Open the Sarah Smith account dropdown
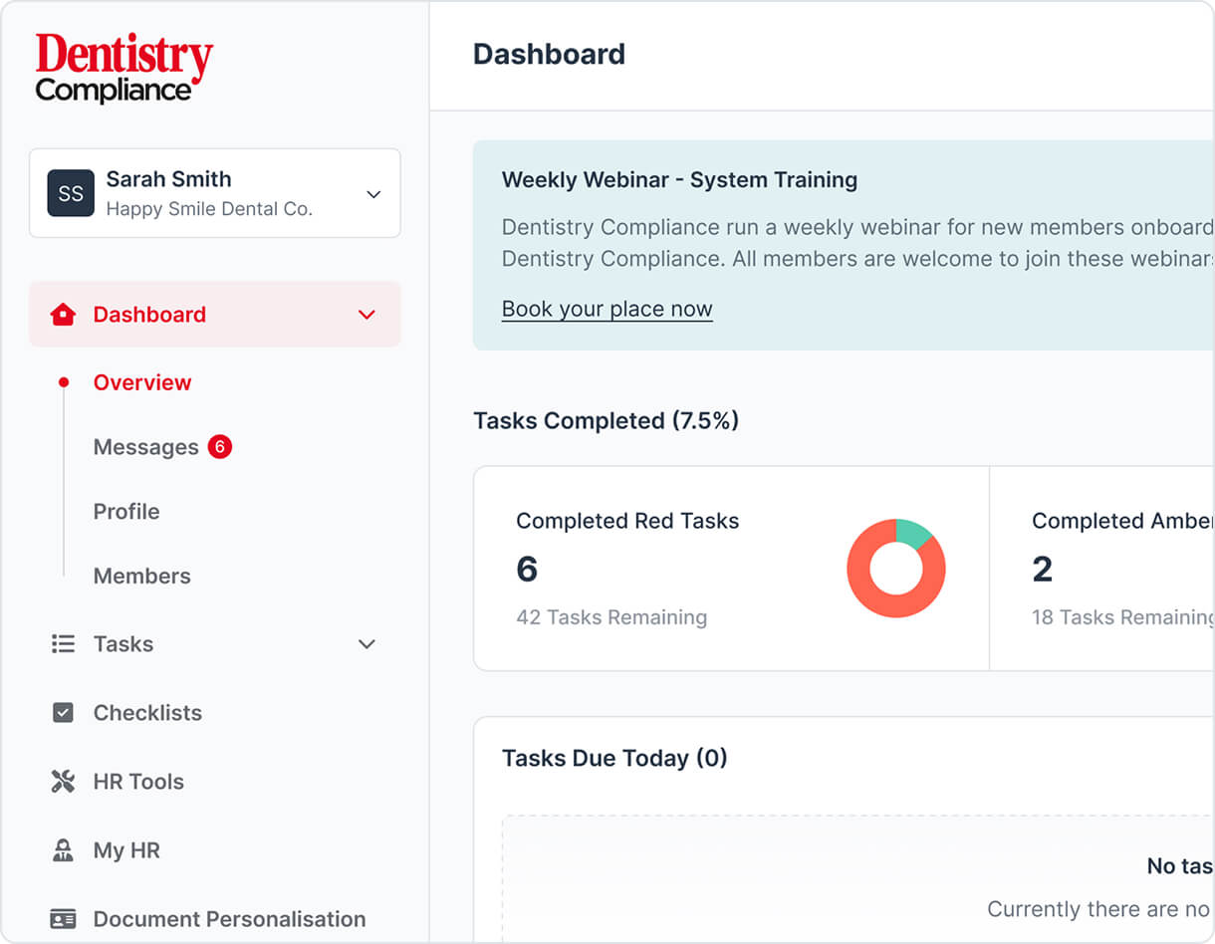Viewport: 1215px width, 944px height. coord(373,194)
